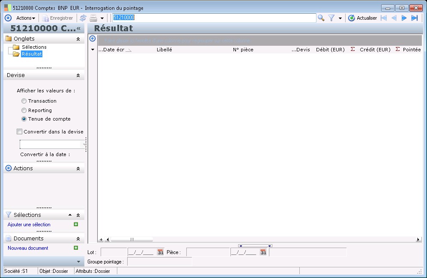This screenshot has height=278, width=427.
Task: Go to the first record
Action: (384, 18)
